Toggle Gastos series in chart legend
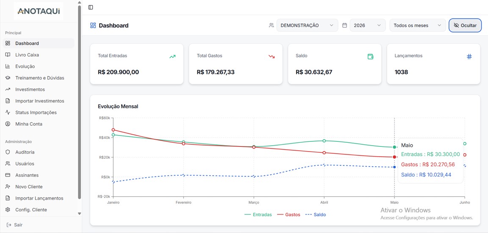Image resolution: width=488 pixels, height=233 pixels. tap(288, 214)
